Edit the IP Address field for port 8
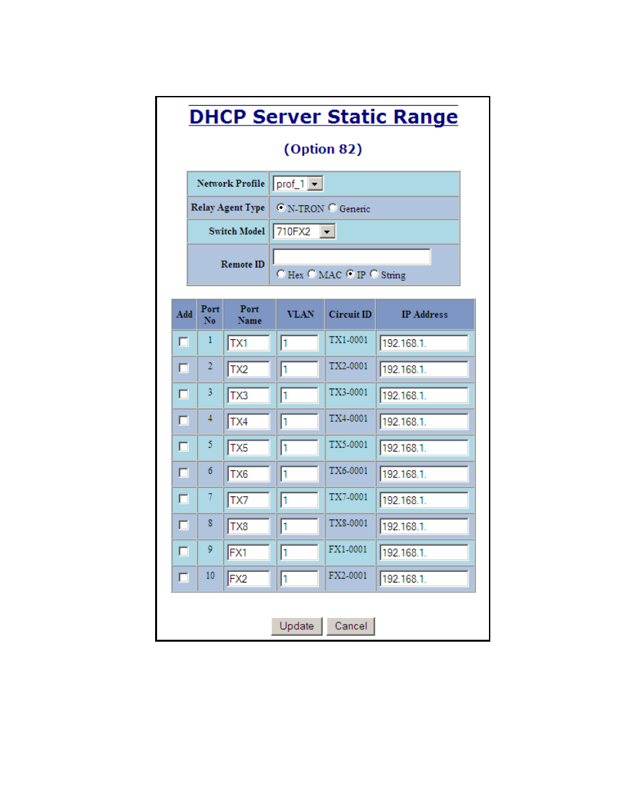 [424, 527]
